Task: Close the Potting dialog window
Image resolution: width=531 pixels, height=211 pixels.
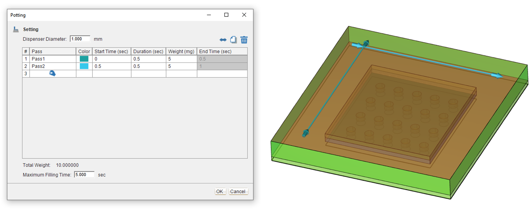Action: coord(244,15)
